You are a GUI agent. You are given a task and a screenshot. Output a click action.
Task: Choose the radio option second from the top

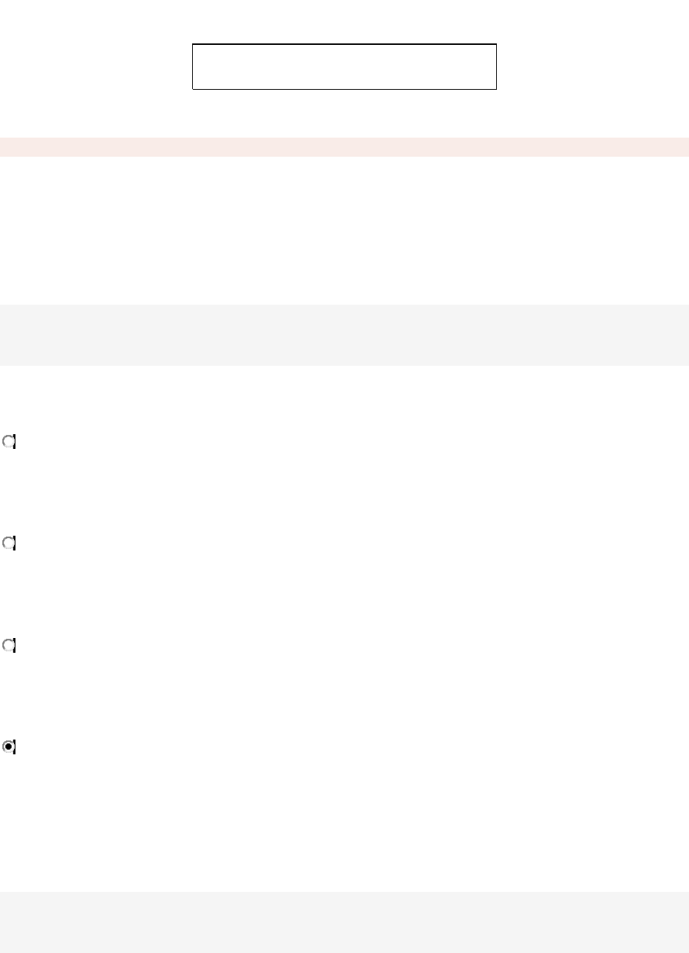pos(9,543)
